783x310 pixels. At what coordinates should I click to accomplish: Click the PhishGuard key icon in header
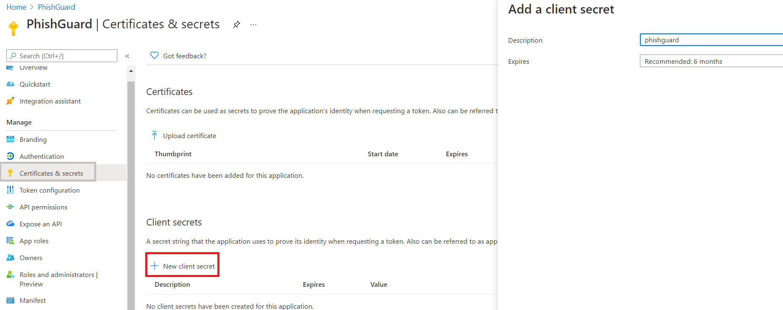coord(14,28)
